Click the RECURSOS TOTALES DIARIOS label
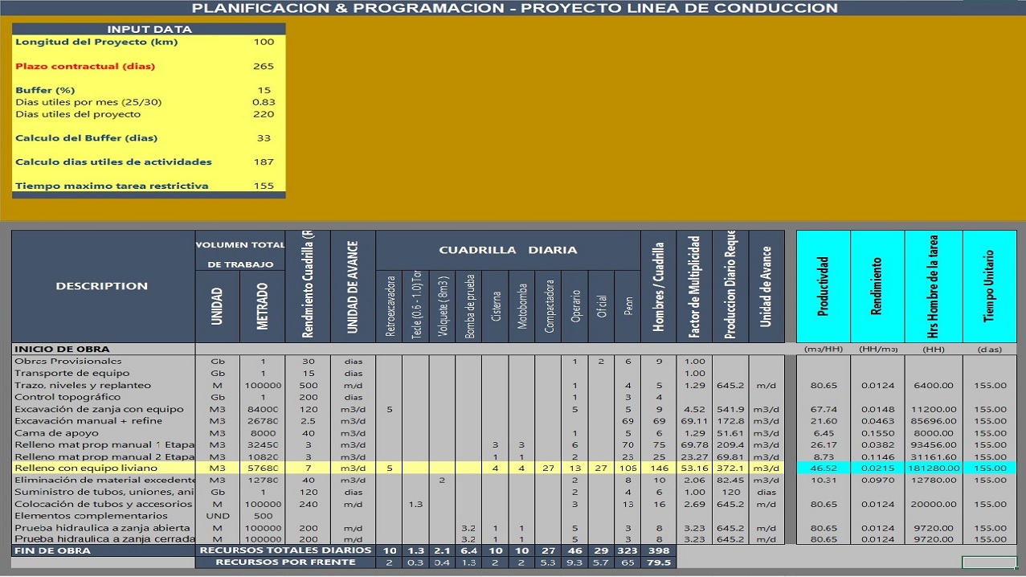Viewport: 1026px width, 577px height. (285, 550)
